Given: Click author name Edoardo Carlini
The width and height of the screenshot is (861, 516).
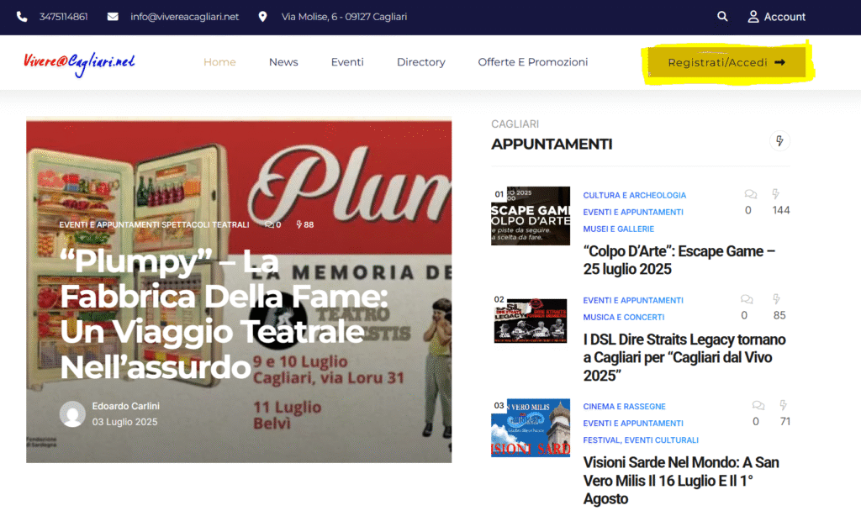Looking at the screenshot, I should click(126, 406).
